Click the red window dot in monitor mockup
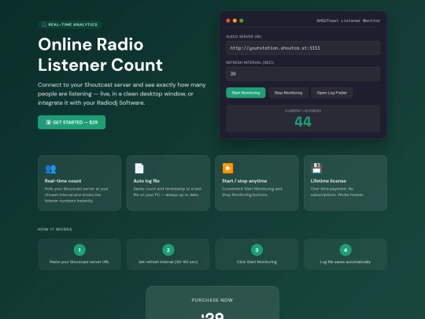 click(x=228, y=20)
